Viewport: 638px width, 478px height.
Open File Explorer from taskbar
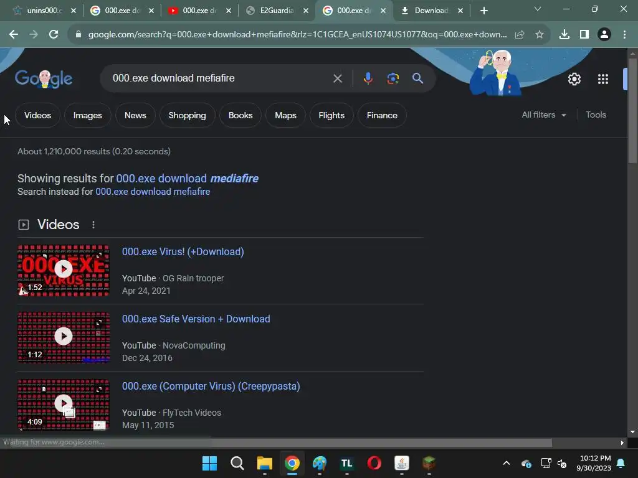tap(264, 463)
